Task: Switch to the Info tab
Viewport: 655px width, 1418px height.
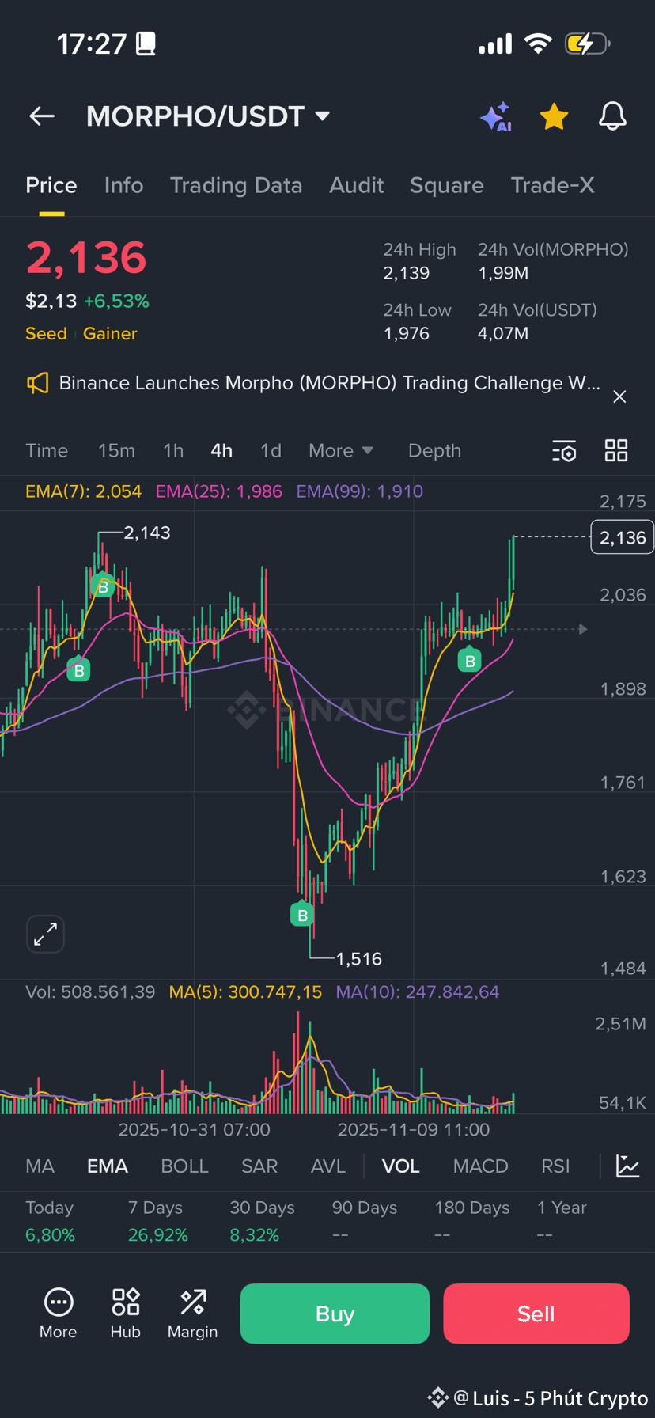Action: tap(124, 185)
